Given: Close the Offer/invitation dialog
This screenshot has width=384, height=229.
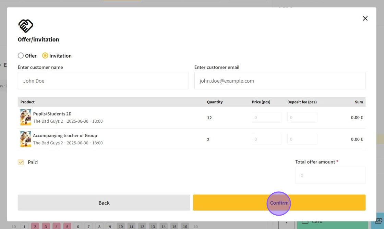Looking at the screenshot, I should click(x=365, y=19).
